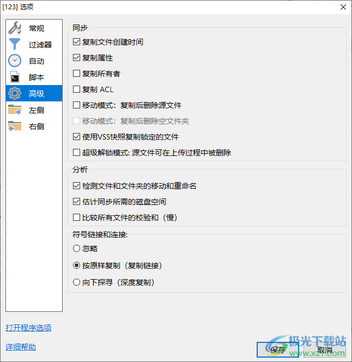352x362 pixels.
Task: Enable 比较所有文件的校验和（慢）
Action: point(76,217)
